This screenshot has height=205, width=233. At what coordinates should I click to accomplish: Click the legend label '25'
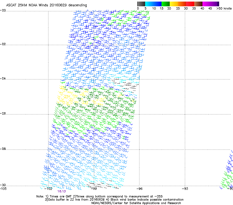178,9
